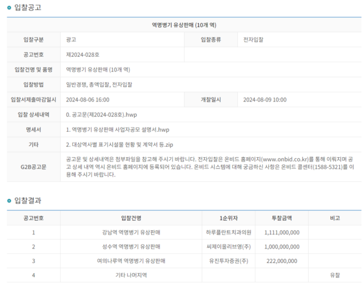This screenshot has width=364, height=286.
Task: Click result row number 3
Action: click(33, 261)
